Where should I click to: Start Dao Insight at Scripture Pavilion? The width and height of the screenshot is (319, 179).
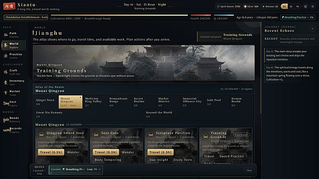tap(159, 160)
